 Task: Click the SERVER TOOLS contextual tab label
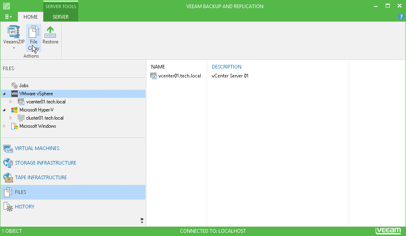pyautogui.click(x=61, y=6)
